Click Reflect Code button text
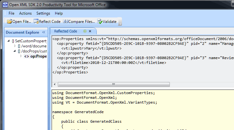234x130 pixels. [x=50, y=22]
